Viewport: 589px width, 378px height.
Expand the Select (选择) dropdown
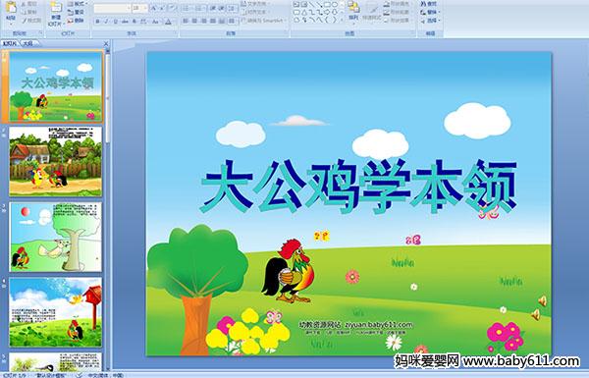[431, 21]
